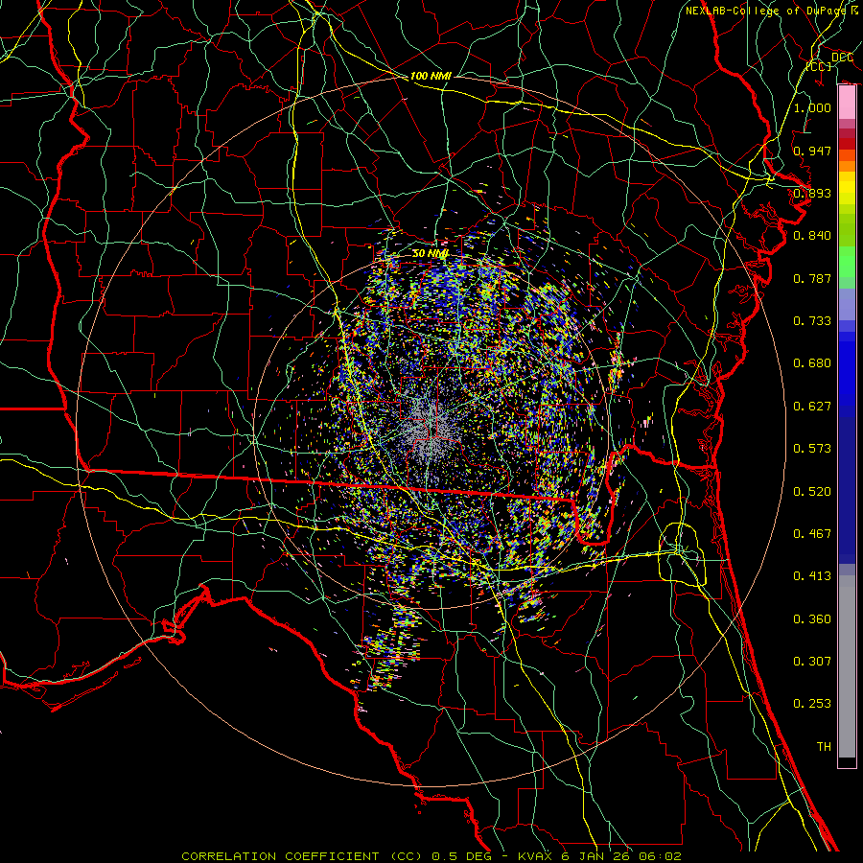Select the pink swatch at top of color scale

pyautogui.click(x=847, y=100)
